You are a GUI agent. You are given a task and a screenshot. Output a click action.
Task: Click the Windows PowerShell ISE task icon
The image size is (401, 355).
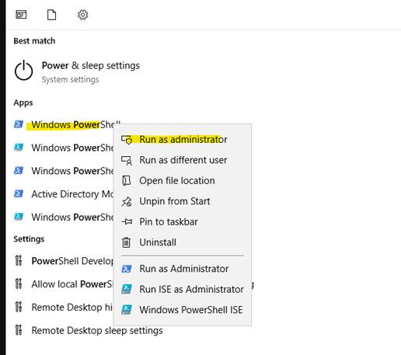pos(127,310)
